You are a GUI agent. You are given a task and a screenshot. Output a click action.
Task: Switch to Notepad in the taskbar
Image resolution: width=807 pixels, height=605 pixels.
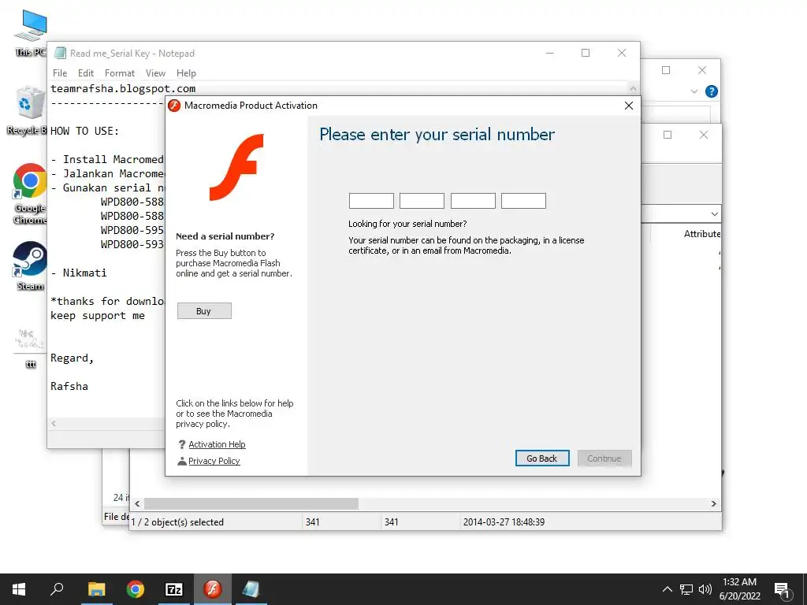pos(251,589)
